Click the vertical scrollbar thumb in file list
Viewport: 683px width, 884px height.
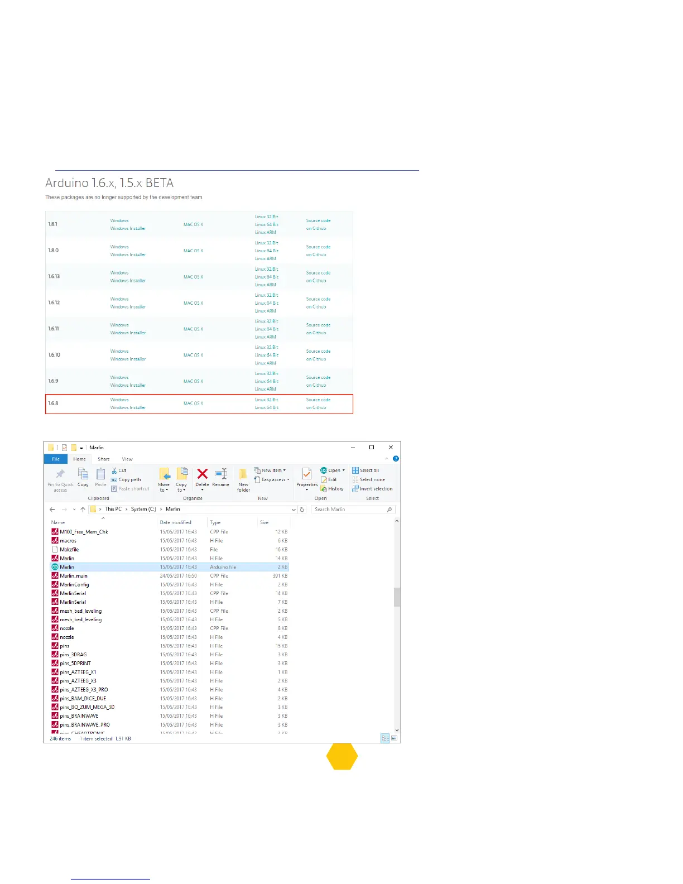point(397,597)
